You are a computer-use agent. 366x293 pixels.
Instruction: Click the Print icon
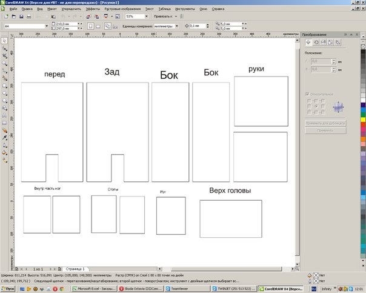28,16
